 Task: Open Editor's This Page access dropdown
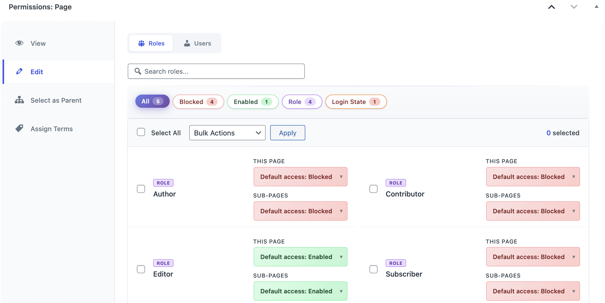(300, 257)
